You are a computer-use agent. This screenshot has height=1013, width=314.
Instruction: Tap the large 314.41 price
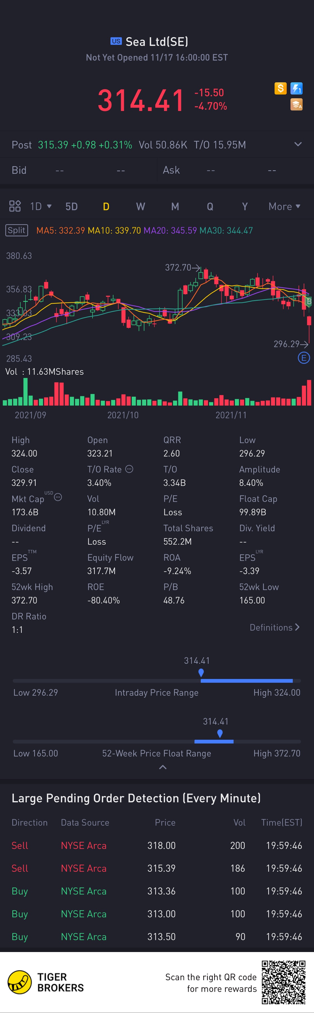pos(140,100)
